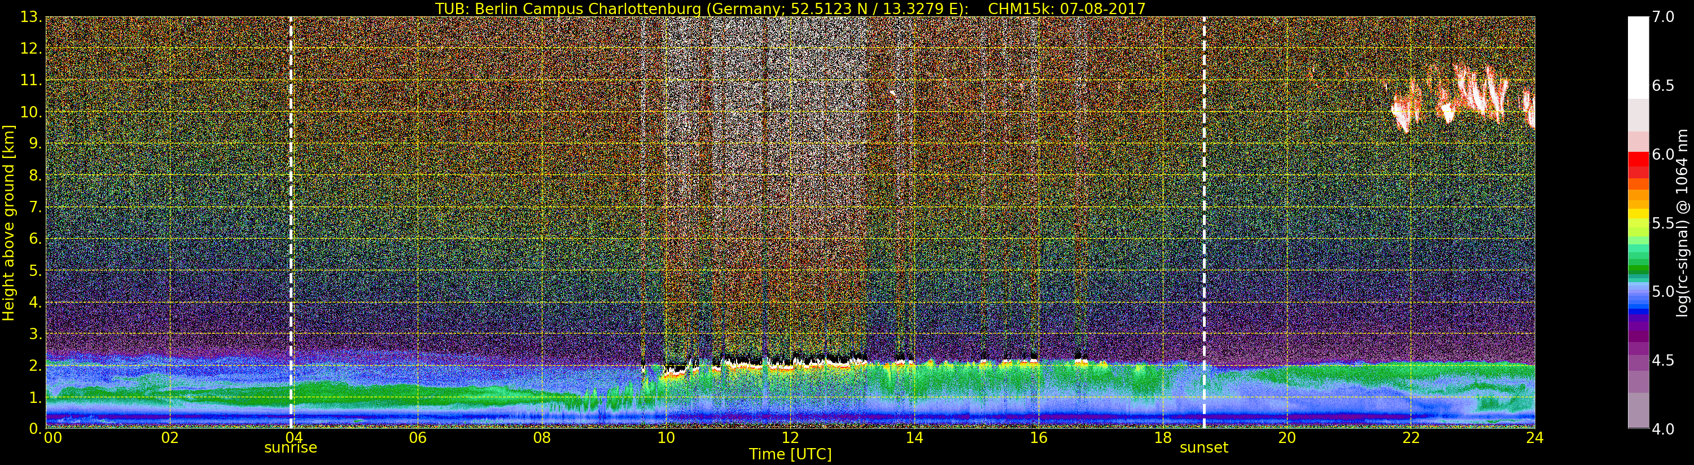
Task: Click the '16' tick on the time axis
Action: [1039, 437]
